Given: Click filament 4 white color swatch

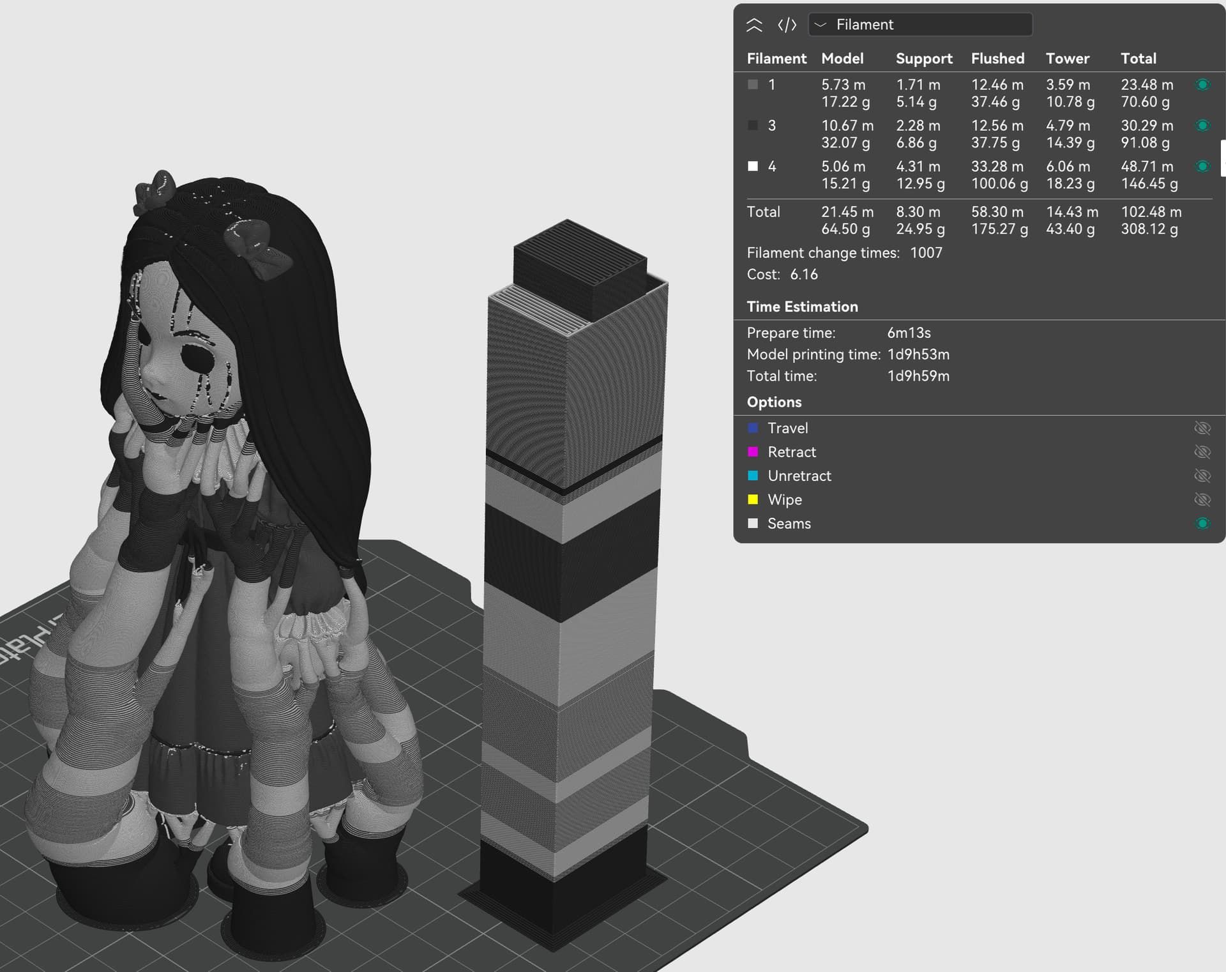Looking at the screenshot, I should point(753,167).
